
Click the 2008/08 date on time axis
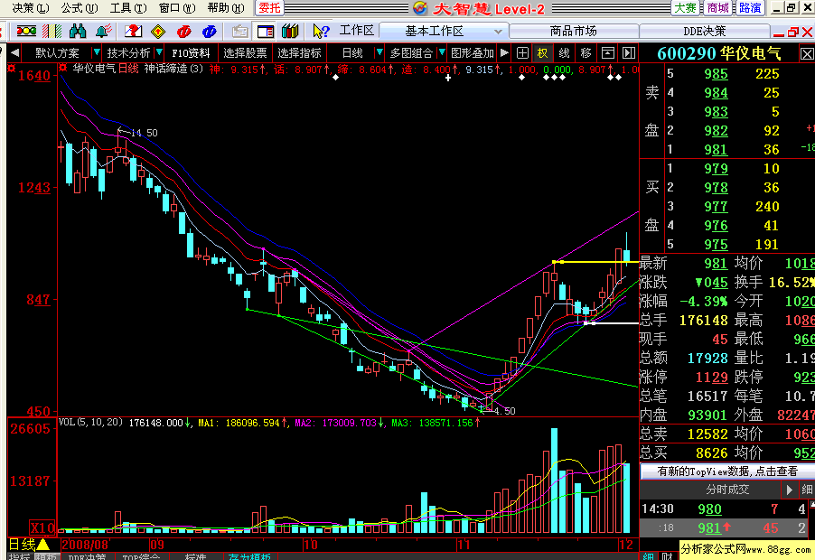click(85, 545)
